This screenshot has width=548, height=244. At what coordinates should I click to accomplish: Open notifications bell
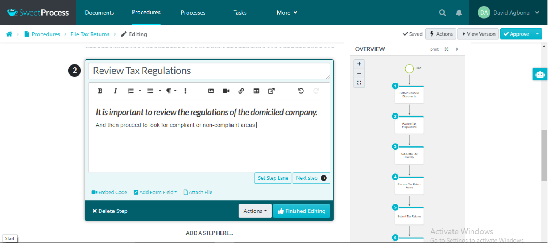(x=459, y=13)
